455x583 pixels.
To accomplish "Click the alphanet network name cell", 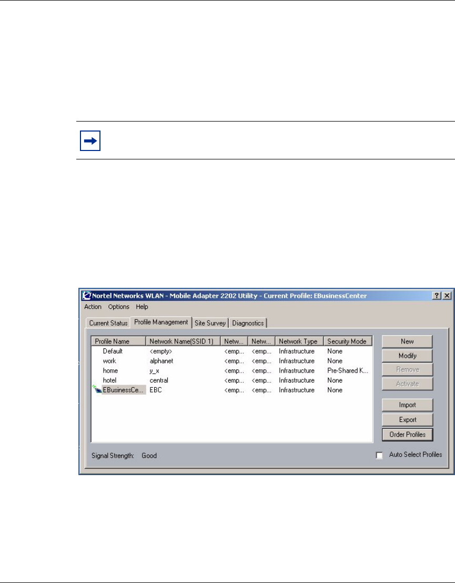I will [x=161, y=360].
